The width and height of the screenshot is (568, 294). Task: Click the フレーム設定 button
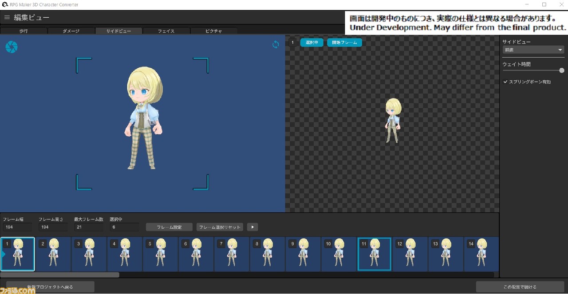pos(169,227)
